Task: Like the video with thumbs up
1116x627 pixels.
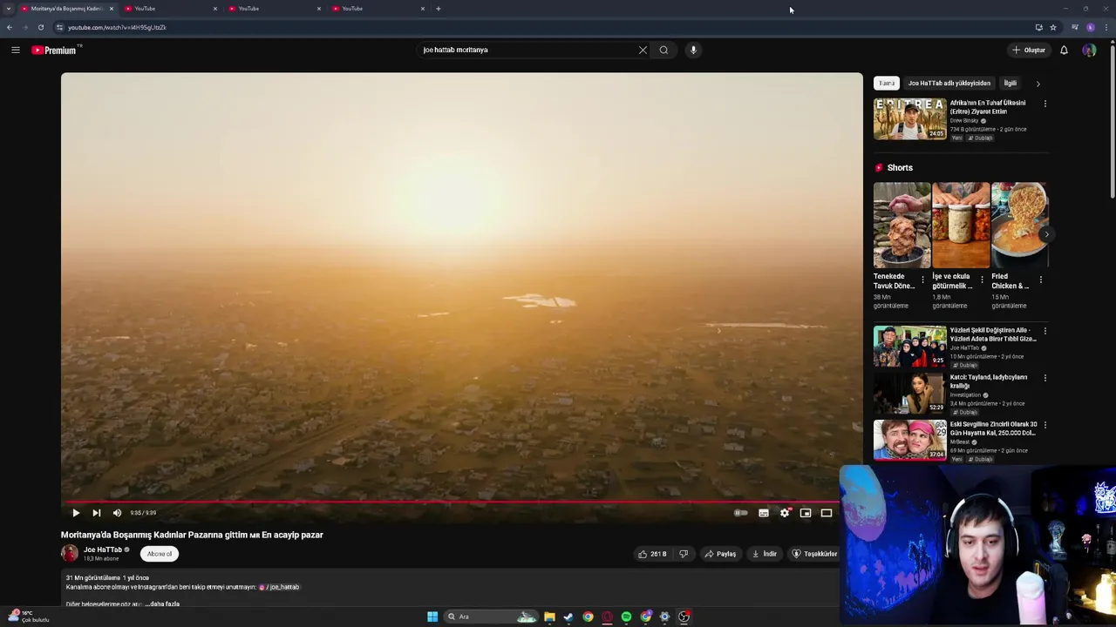Action: [x=652, y=554]
